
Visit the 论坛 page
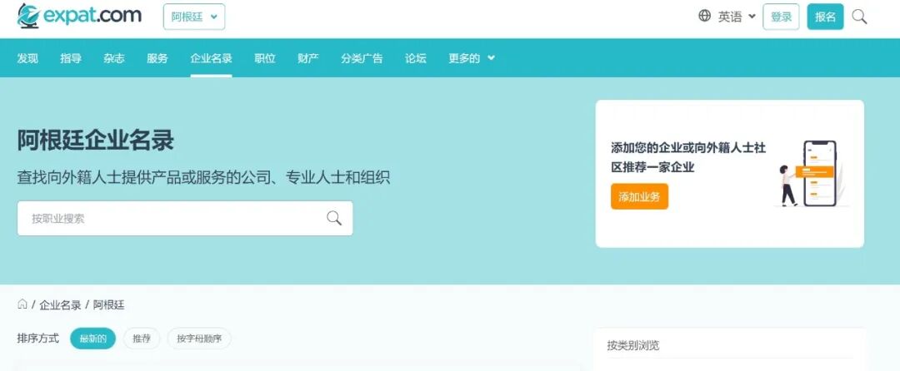[x=416, y=58]
